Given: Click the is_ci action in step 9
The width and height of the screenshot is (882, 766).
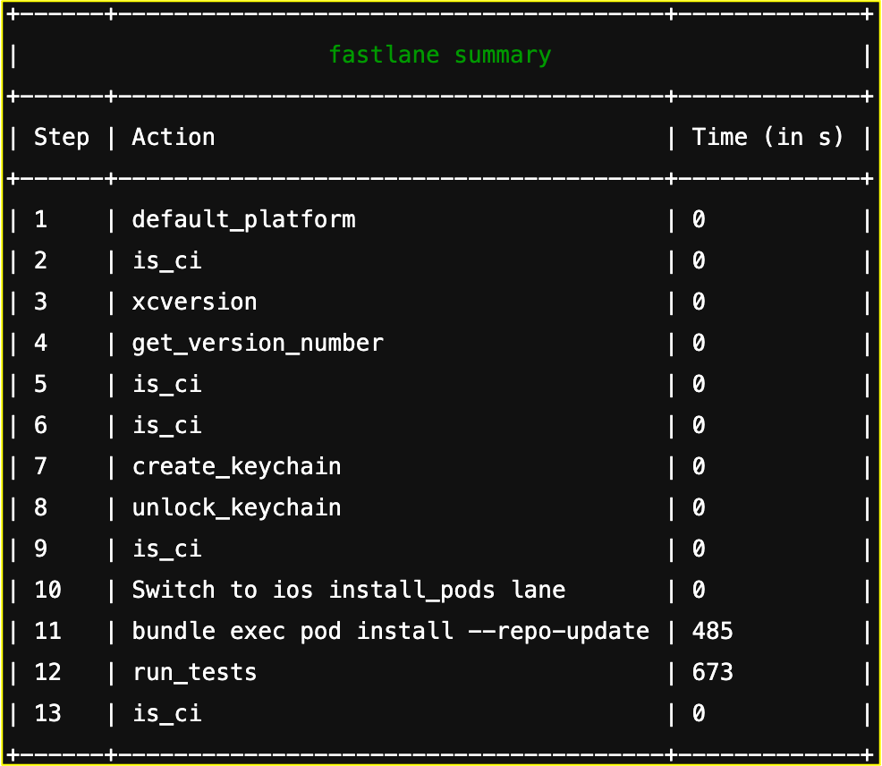Looking at the screenshot, I should click(166, 549).
